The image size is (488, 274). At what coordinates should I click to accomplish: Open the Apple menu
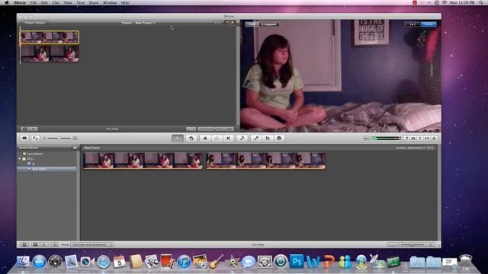point(7,2)
